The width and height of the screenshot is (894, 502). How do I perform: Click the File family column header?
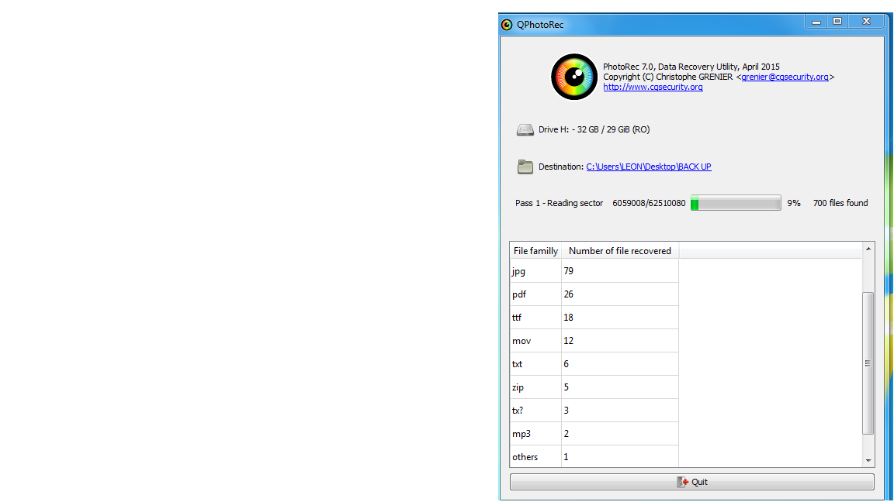coord(535,251)
